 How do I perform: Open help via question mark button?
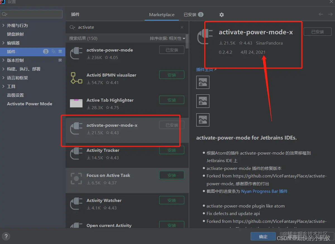6,236
